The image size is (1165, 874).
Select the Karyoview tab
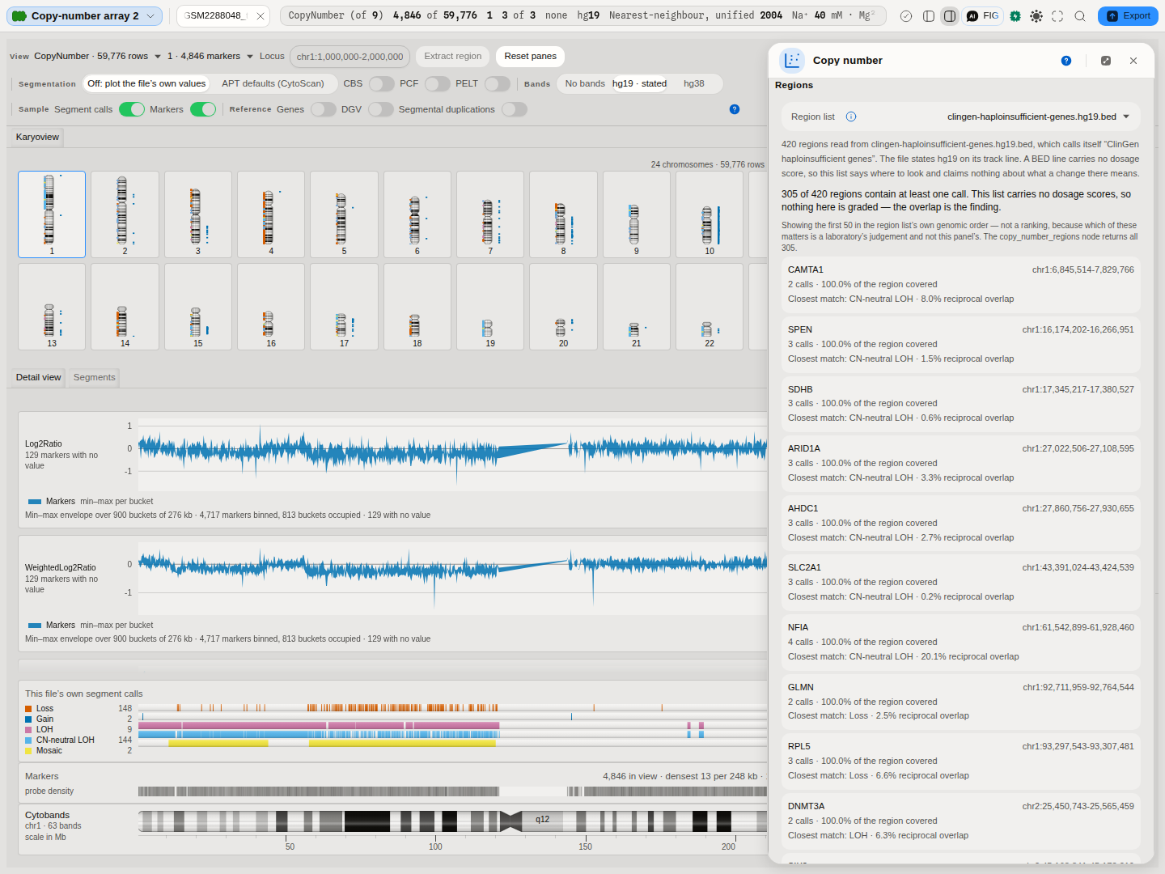coord(37,137)
